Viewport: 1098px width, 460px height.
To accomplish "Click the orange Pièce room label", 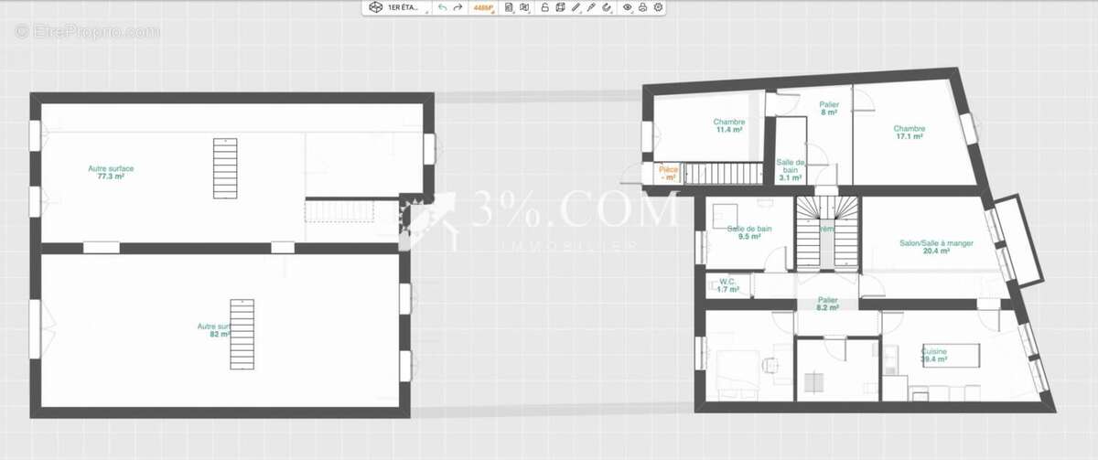I will click(668, 173).
